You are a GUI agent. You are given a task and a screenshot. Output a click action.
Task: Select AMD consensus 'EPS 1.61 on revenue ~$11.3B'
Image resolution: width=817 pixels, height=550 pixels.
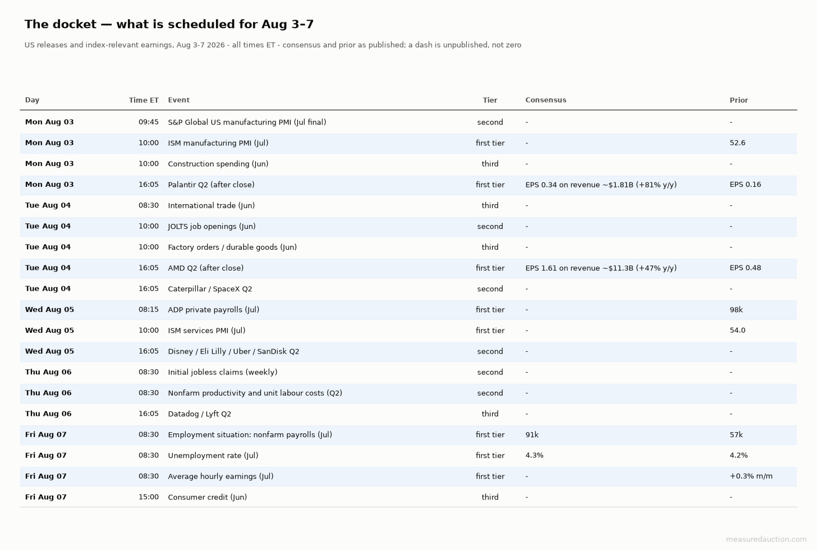click(579, 268)
